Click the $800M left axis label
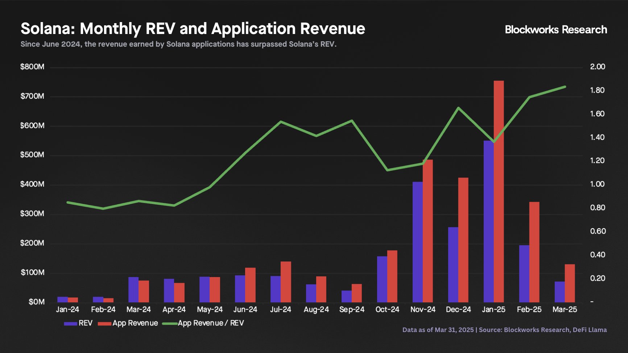This screenshot has width=628, height=353. coord(32,67)
